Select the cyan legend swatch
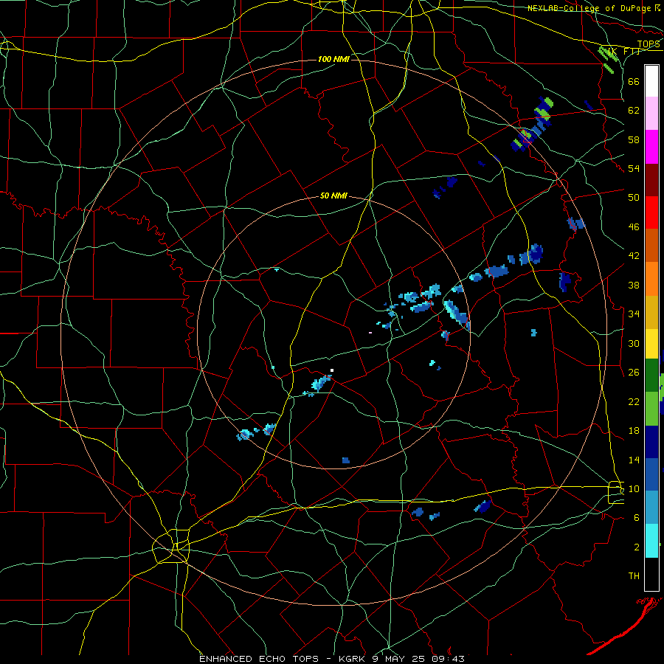Screen dimensions: 664x664 pos(651,540)
